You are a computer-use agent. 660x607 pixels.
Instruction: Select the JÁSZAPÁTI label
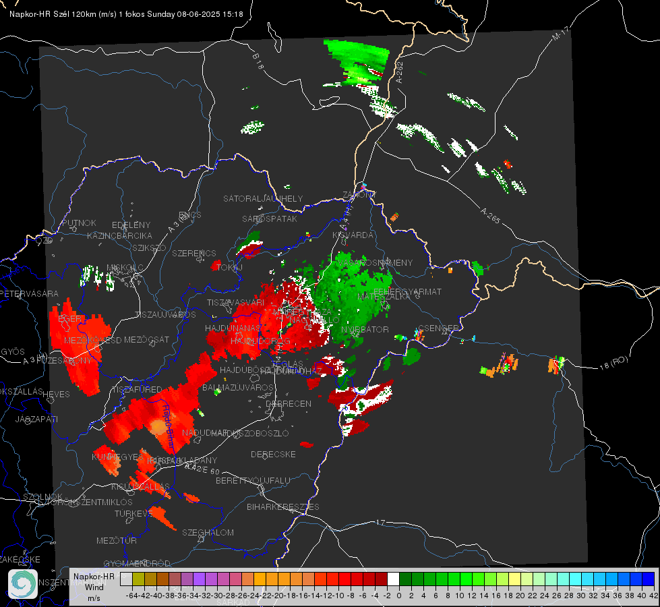(36, 419)
